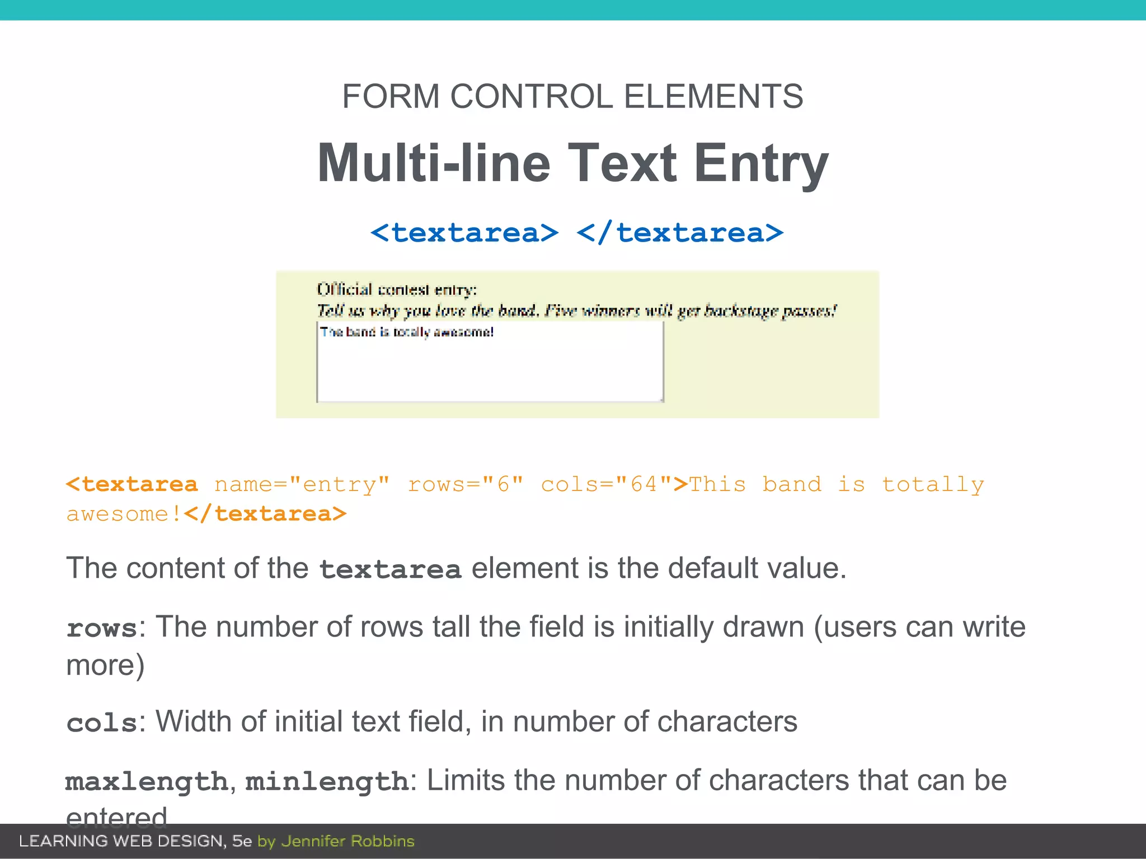Click the 'rows' attribute description
This screenshot has width=1146, height=859.
[x=546, y=645]
